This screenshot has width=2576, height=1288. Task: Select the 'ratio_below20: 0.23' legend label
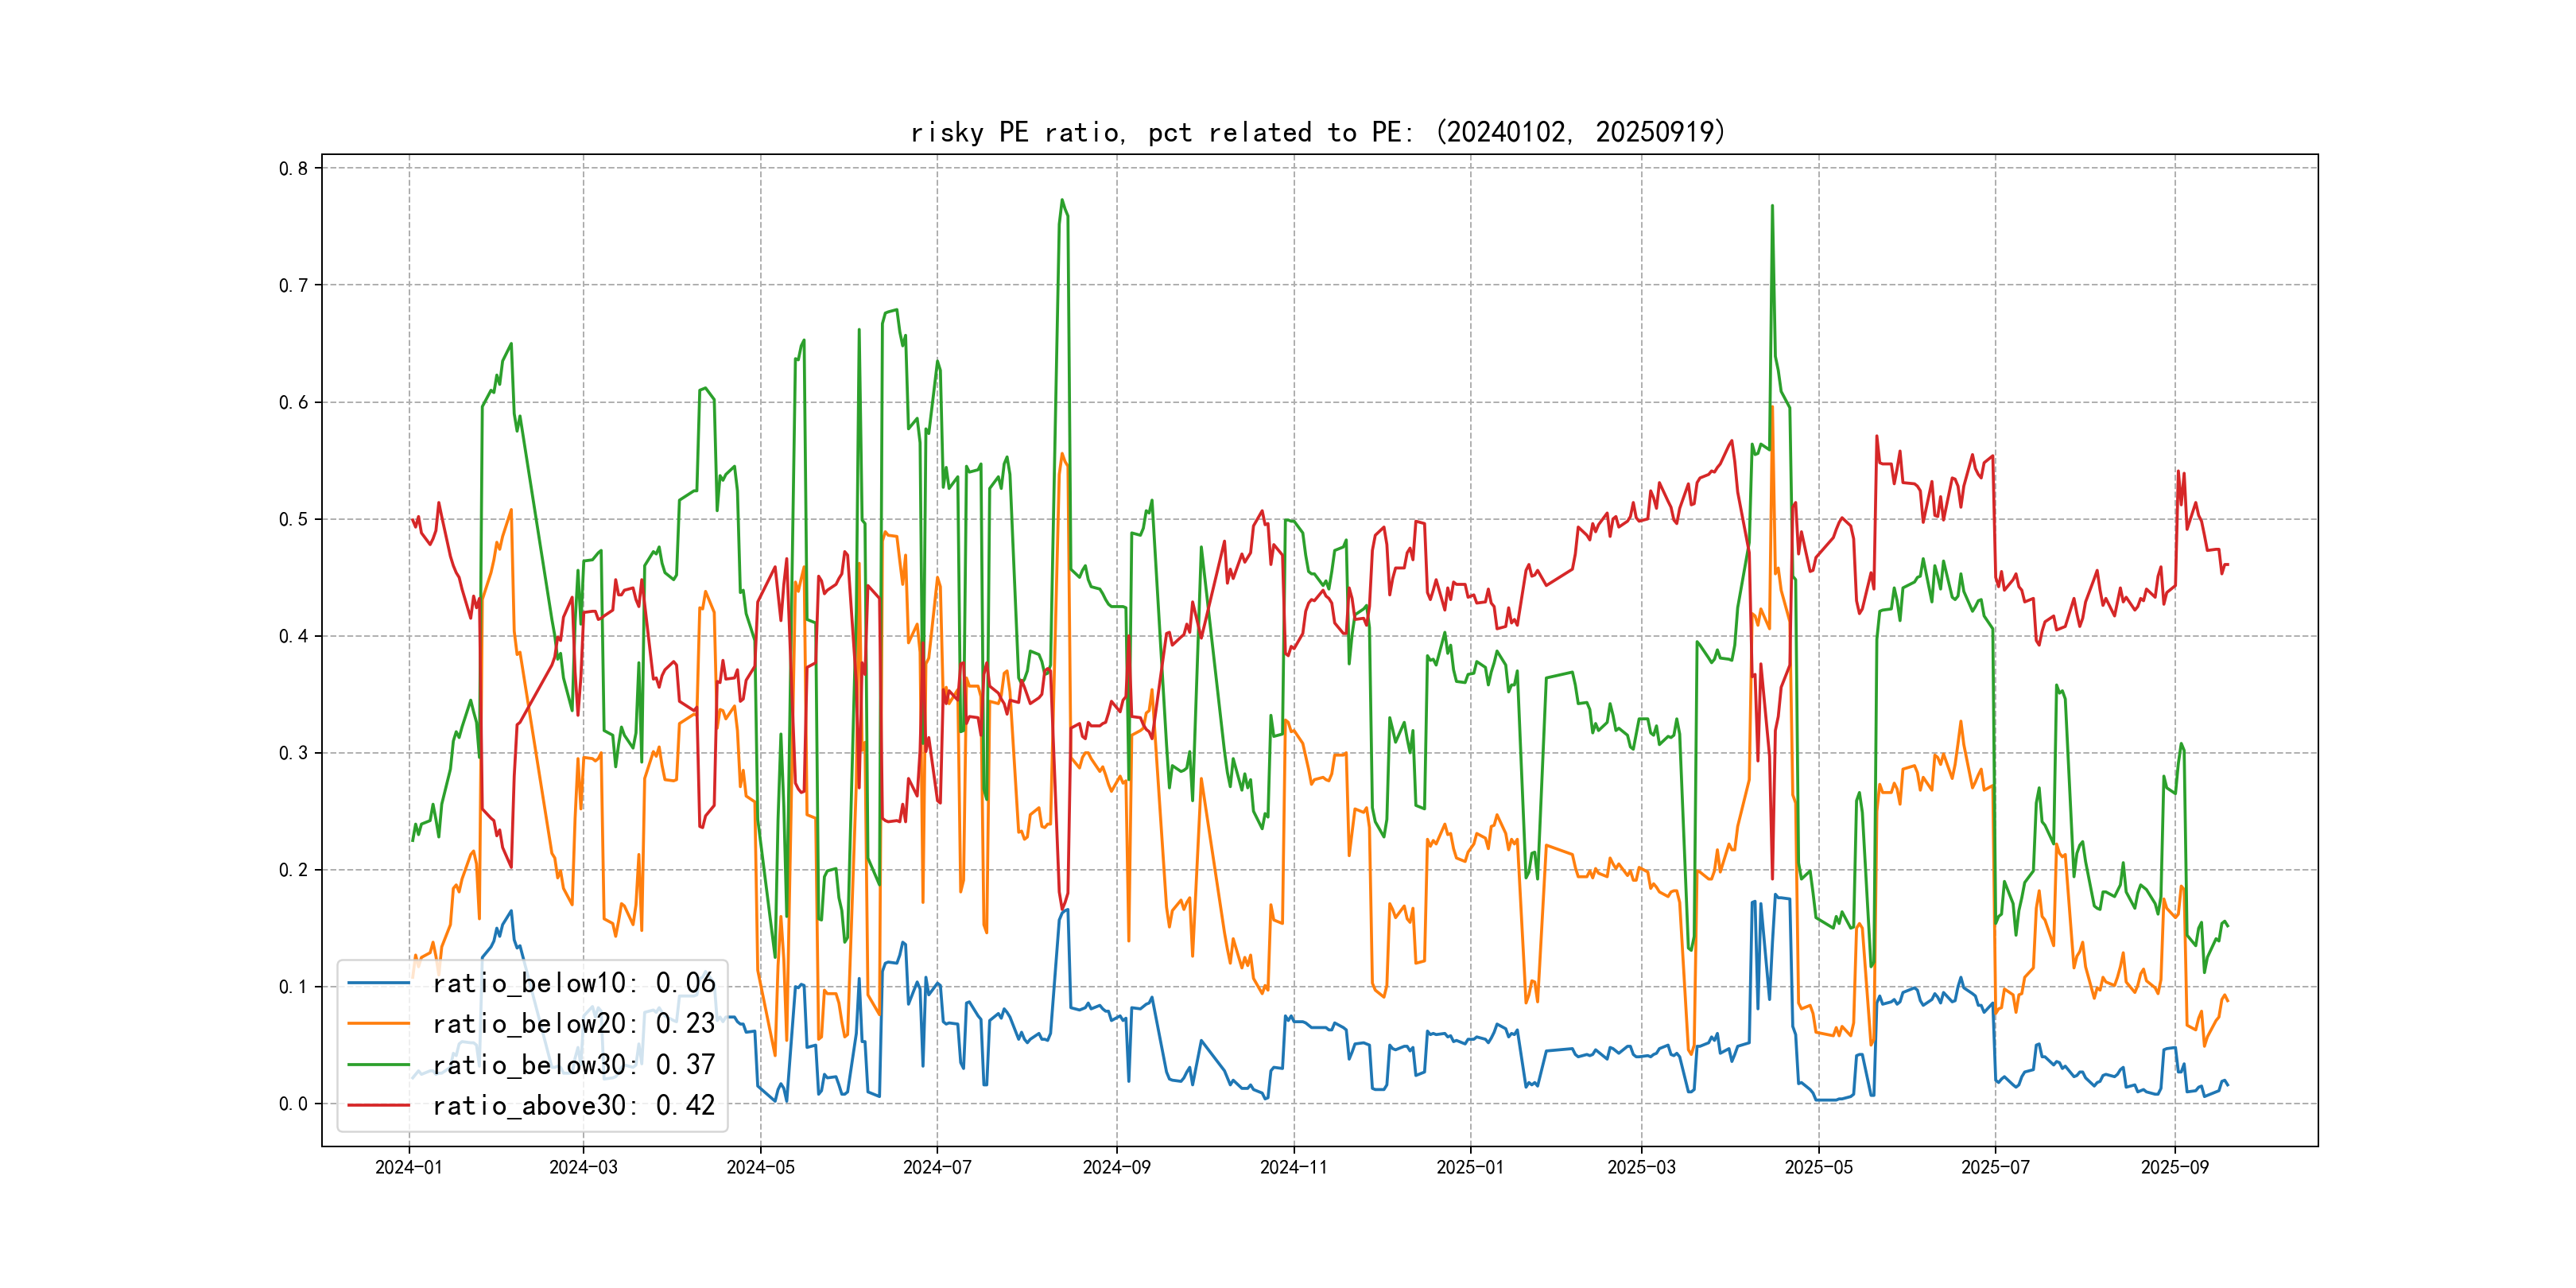point(574,1024)
